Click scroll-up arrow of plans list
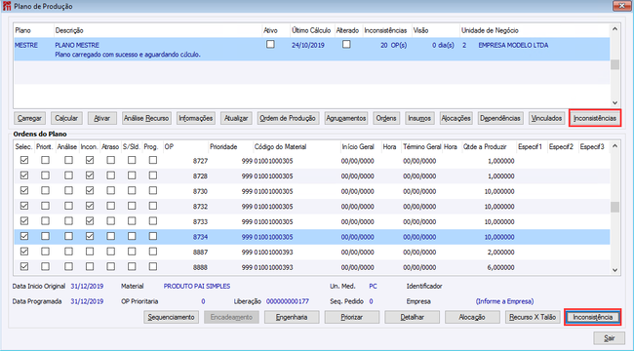The image size is (634, 351). tap(615, 29)
